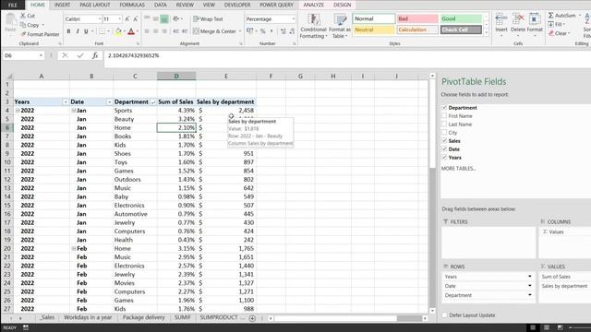Apply the Bad cell style
The image size is (591, 332).
417,18
